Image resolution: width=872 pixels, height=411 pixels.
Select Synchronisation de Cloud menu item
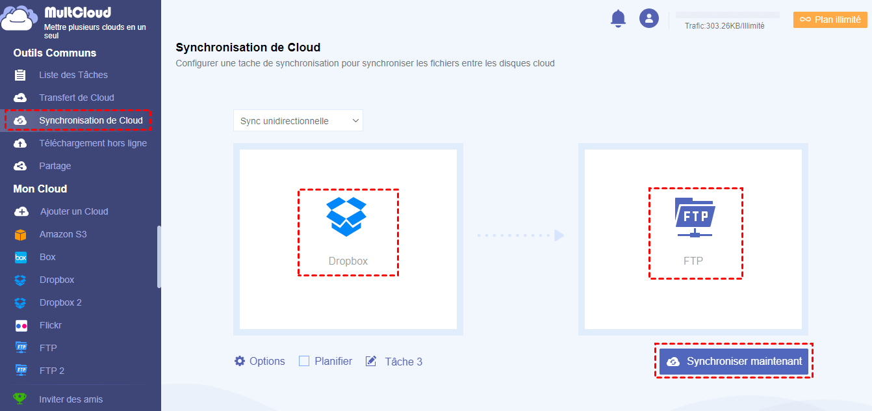point(91,120)
